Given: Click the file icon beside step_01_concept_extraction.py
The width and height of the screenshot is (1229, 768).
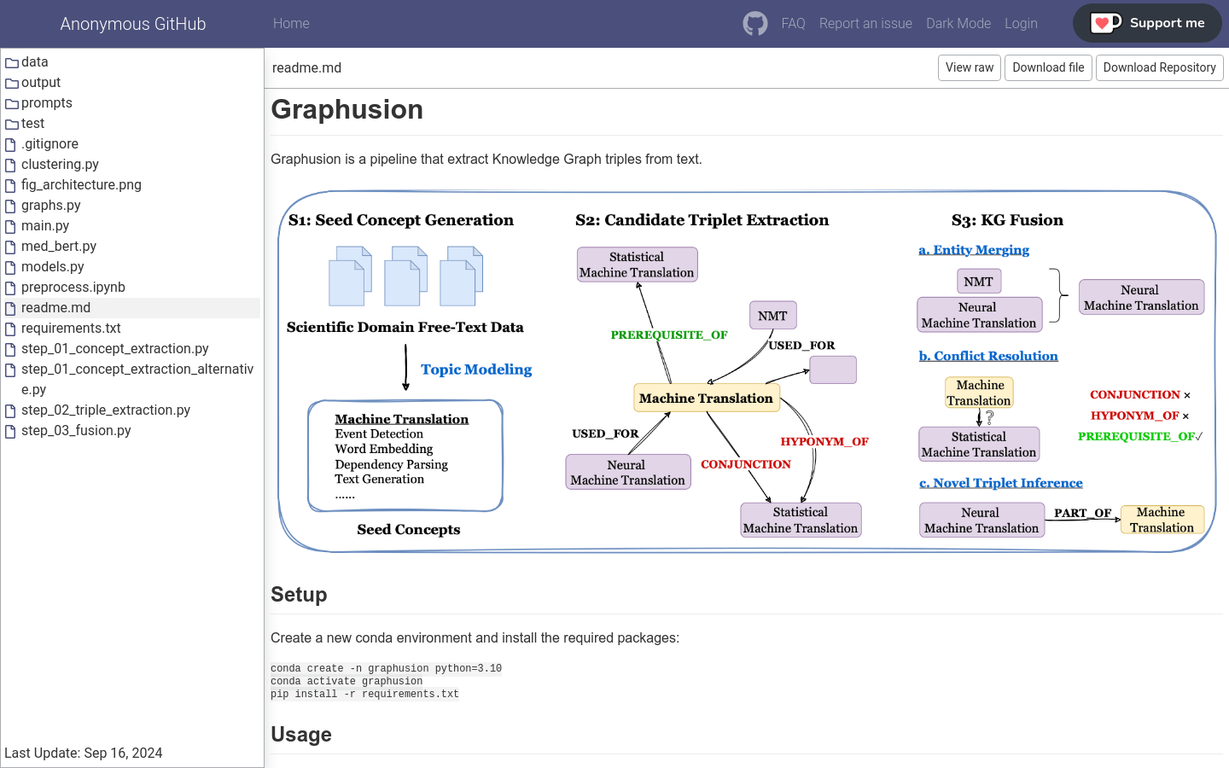Looking at the screenshot, I should pos(11,349).
